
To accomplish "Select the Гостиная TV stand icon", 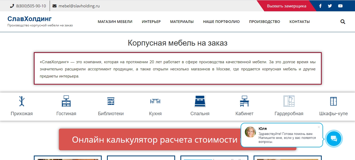I will point(66,101).
